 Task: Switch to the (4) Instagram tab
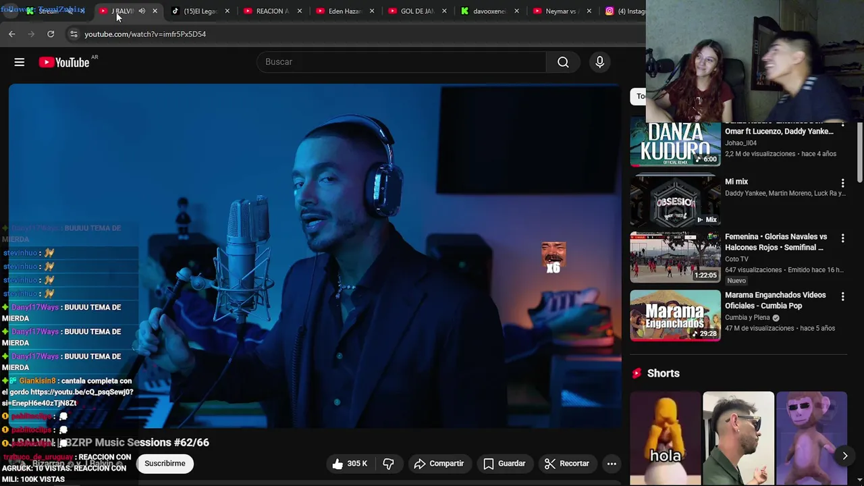[x=624, y=11]
